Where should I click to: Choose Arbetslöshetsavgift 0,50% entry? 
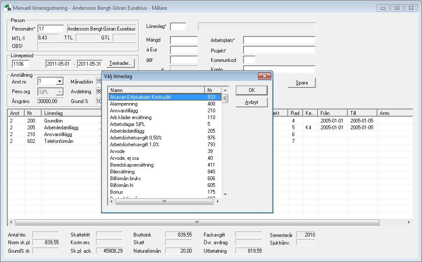[x=165, y=138]
